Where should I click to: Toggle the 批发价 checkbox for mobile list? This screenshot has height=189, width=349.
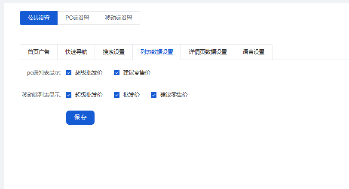click(x=116, y=95)
